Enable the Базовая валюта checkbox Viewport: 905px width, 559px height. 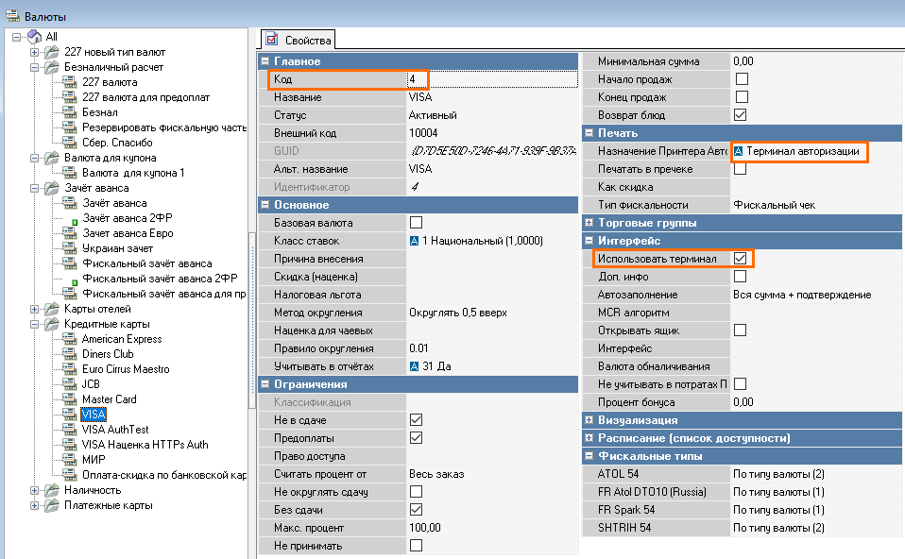tap(417, 223)
